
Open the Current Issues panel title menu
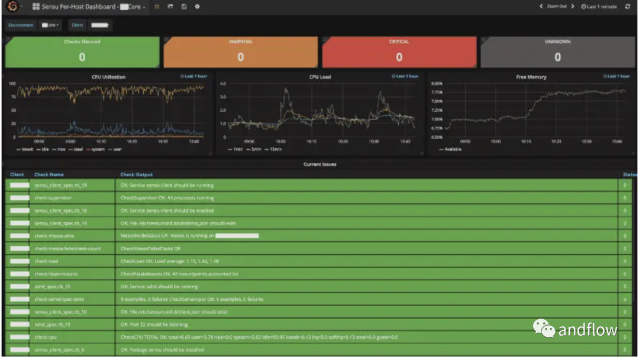[319, 164]
